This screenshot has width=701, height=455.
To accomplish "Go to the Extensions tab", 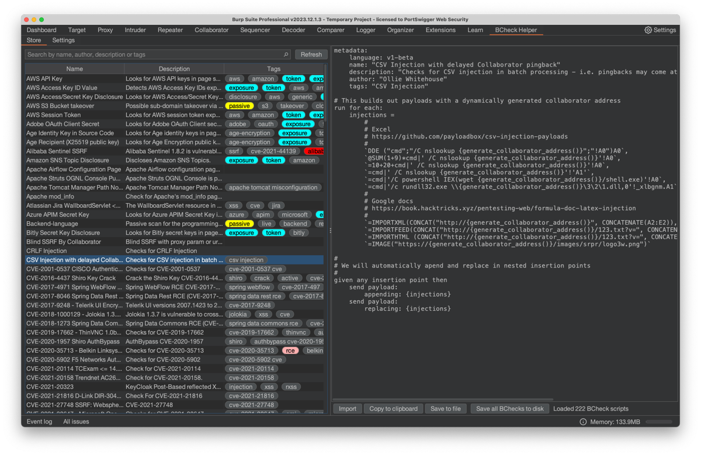I will [440, 30].
